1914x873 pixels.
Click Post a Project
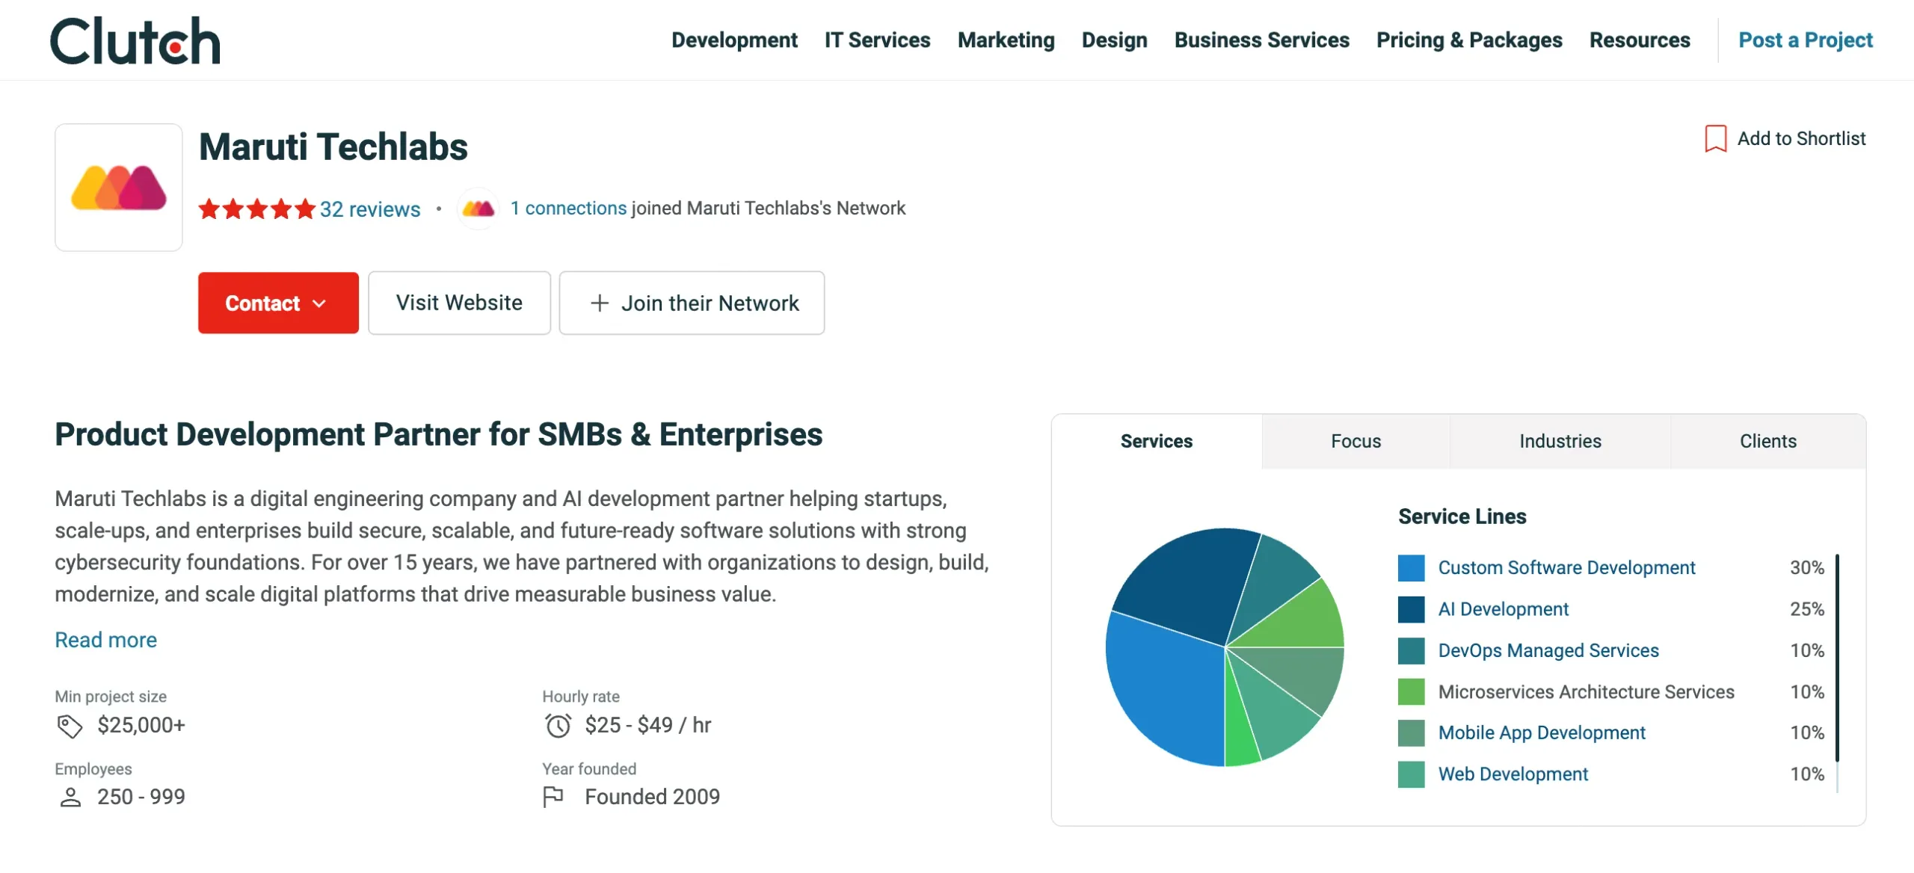1805,40
